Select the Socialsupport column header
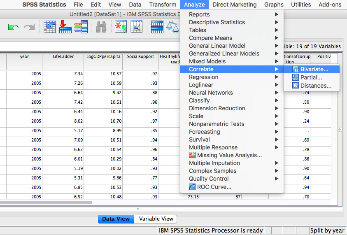This screenshot has width=347, height=235. click(140, 61)
